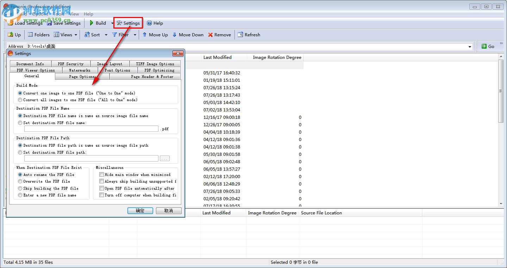Select Overwrite the PDF file

click(x=20, y=181)
